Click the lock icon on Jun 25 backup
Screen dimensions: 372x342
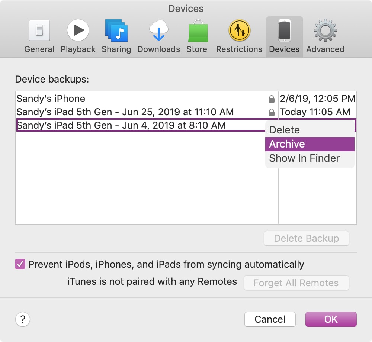pyautogui.click(x=272, y=112)
